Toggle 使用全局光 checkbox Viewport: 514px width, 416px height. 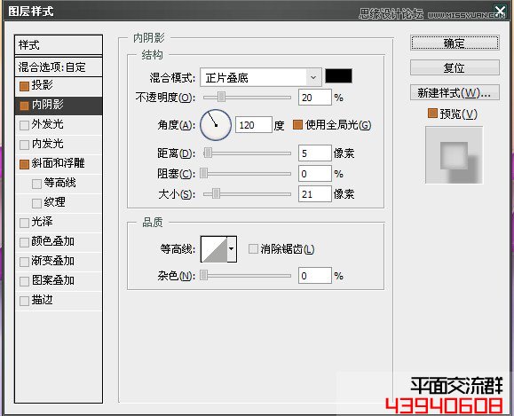pos(297,124)
